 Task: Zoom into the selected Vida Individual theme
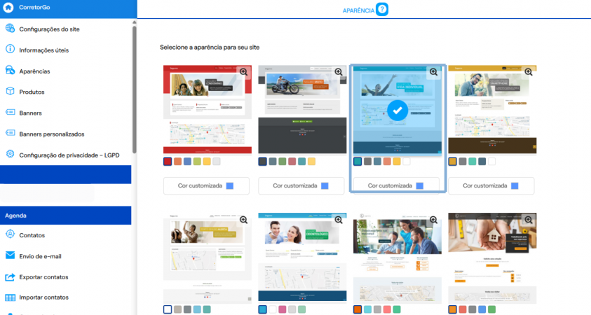pyautogui.click(x=434, y=72)
